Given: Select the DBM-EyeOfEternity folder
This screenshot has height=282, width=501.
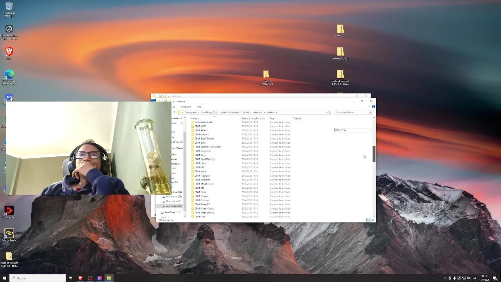Looking at the screenshot, I should [204, 159].
